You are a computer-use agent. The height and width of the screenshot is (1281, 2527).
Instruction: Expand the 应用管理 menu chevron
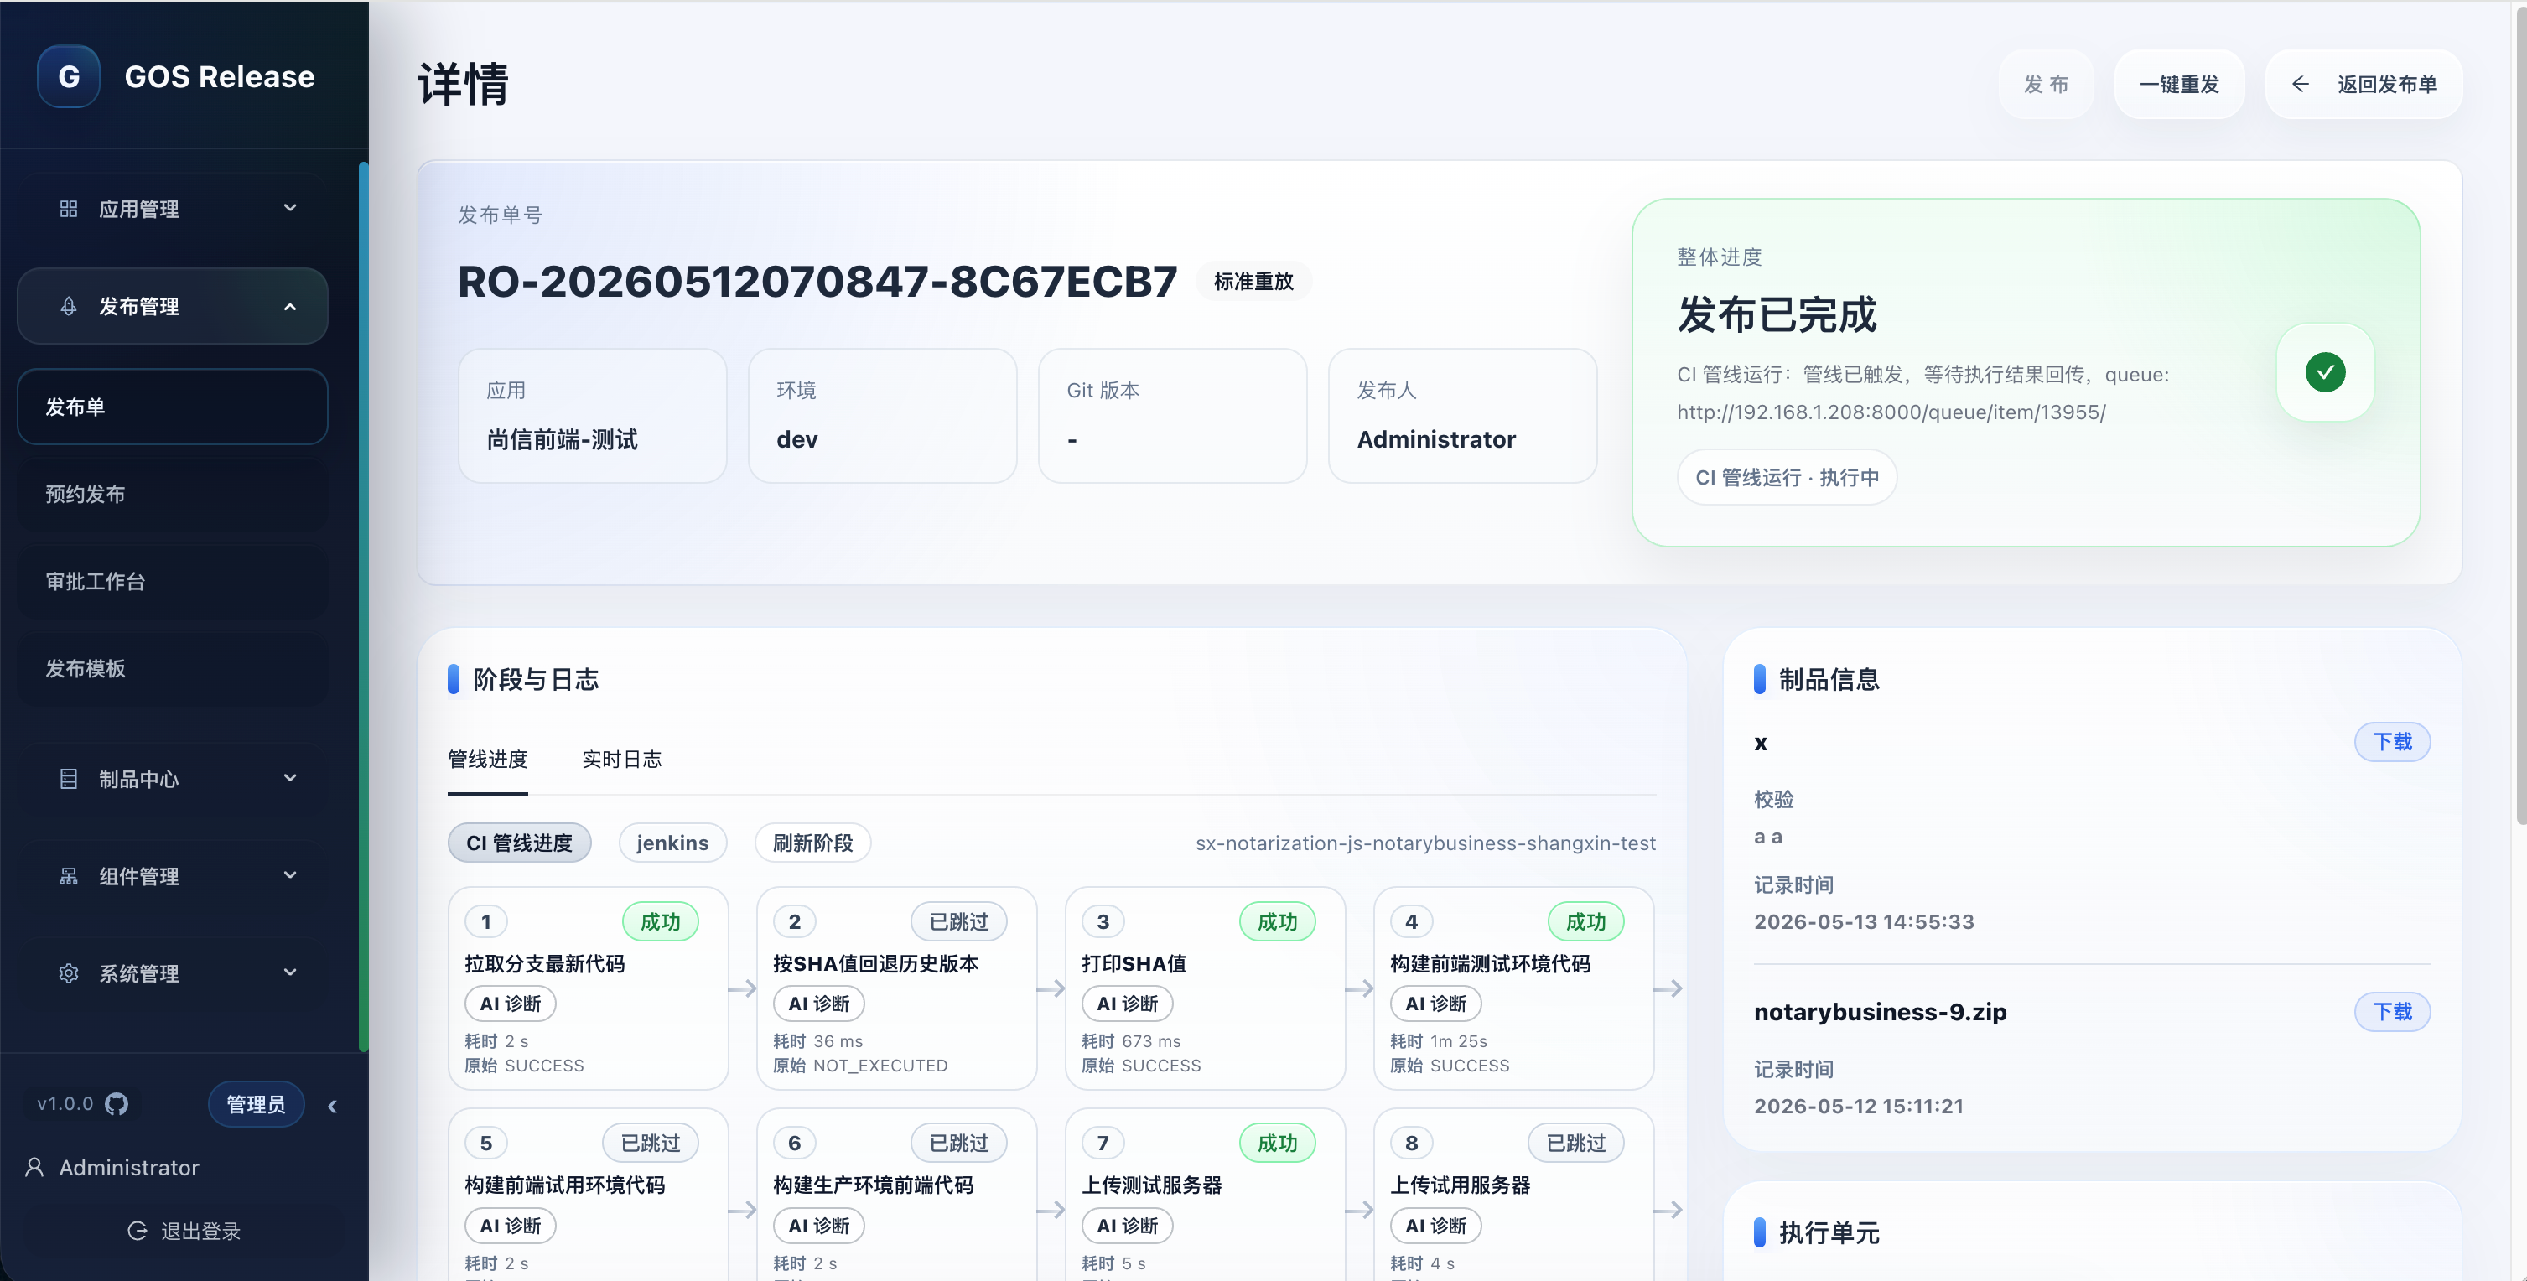(290, 208)
